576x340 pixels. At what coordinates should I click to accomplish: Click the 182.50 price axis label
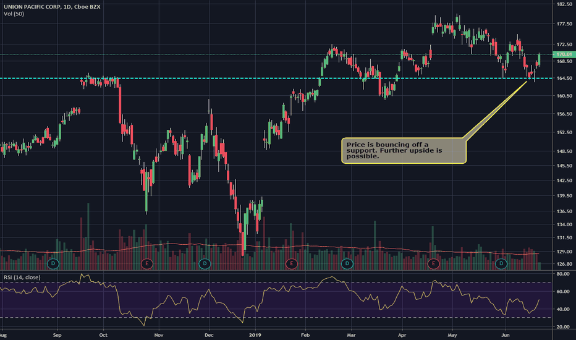pos(564,4)
